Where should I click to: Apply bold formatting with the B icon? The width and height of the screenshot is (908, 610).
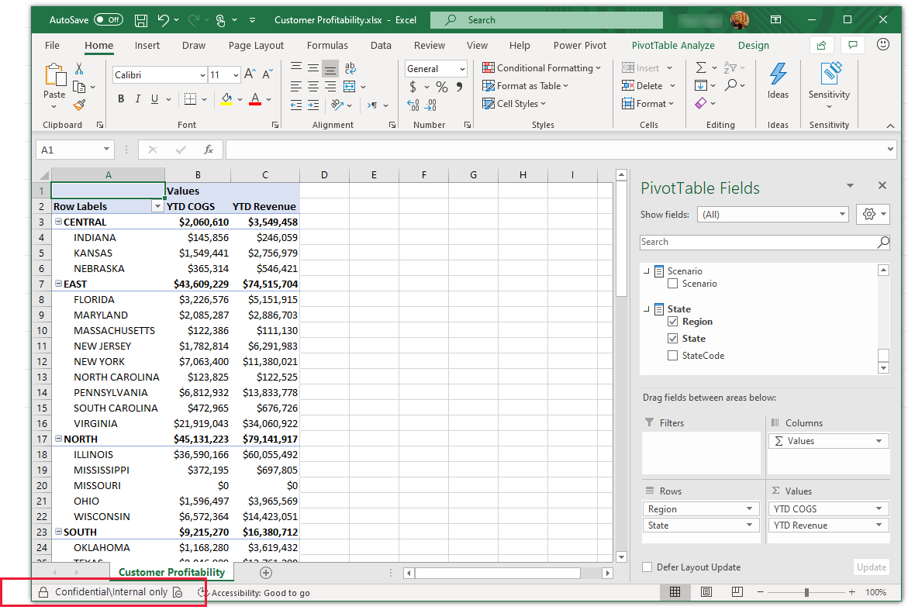(x=121, y=98)
